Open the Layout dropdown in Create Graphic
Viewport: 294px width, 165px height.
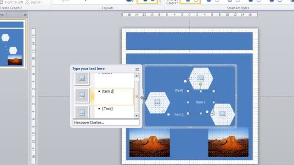click(34, 2)
